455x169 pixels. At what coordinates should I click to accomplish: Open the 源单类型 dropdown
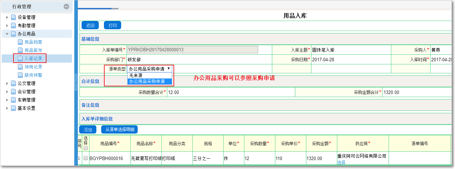coord(149,69)
